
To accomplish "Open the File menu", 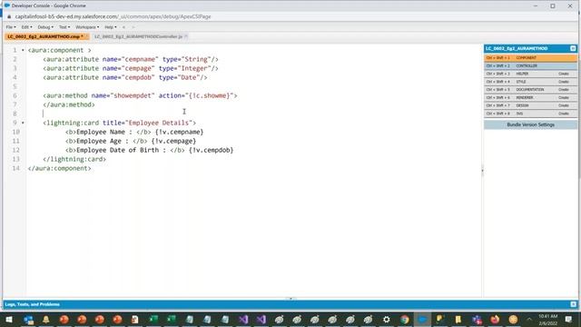I will 11,27.
